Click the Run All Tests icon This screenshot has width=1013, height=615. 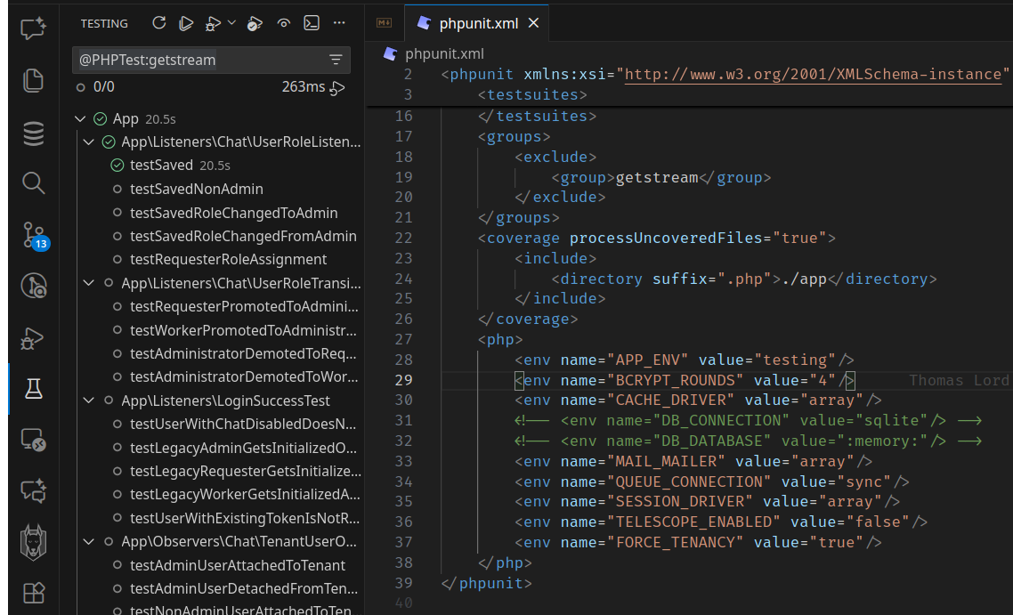[x=185, y=23]
